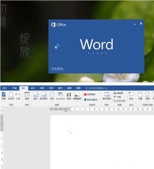This screenshot has height=169, width=154.
Task: Go to the References (引用) tab
Action: pos(51,88)
